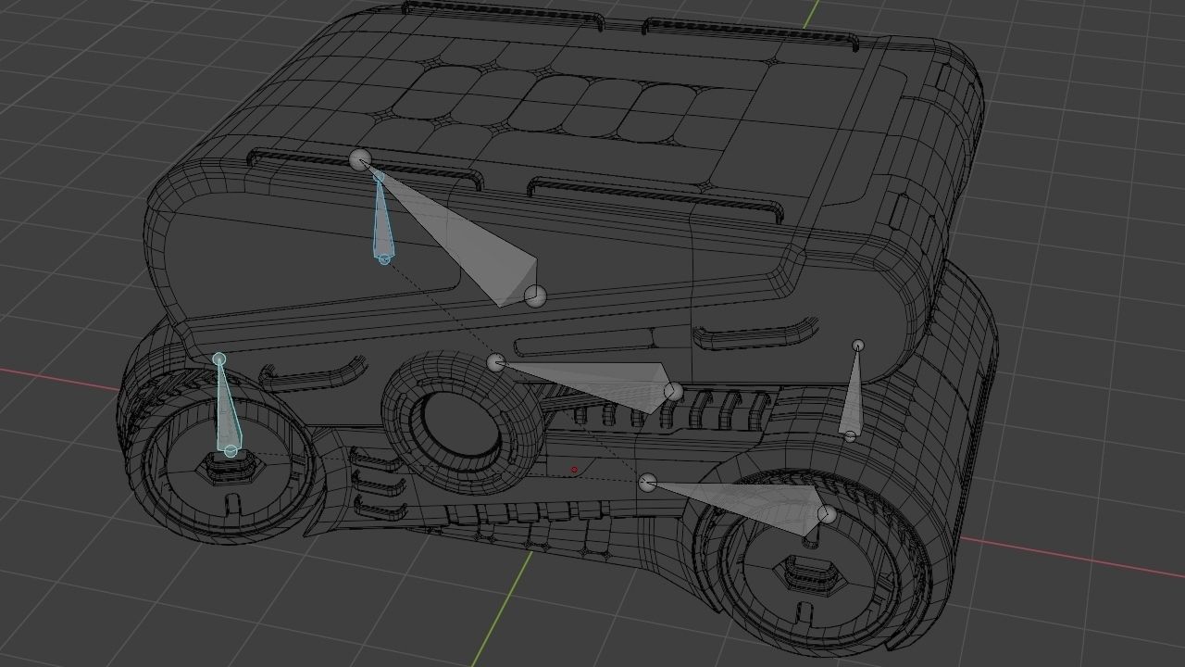Select the top joint of the small right-side bone
Viewport: 1185px width, 667px height.
(x=858, y=346)
